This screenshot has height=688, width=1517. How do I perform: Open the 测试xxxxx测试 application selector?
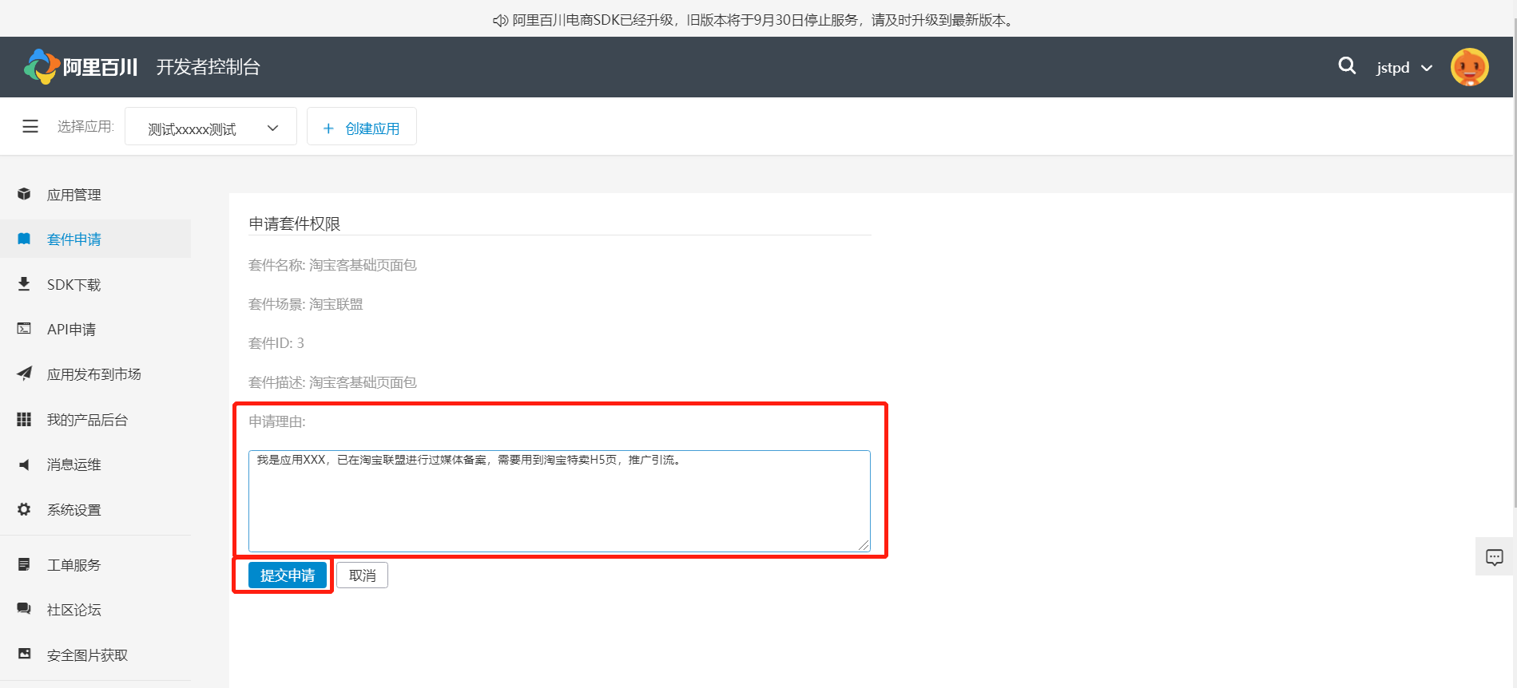tap(211, 128)
